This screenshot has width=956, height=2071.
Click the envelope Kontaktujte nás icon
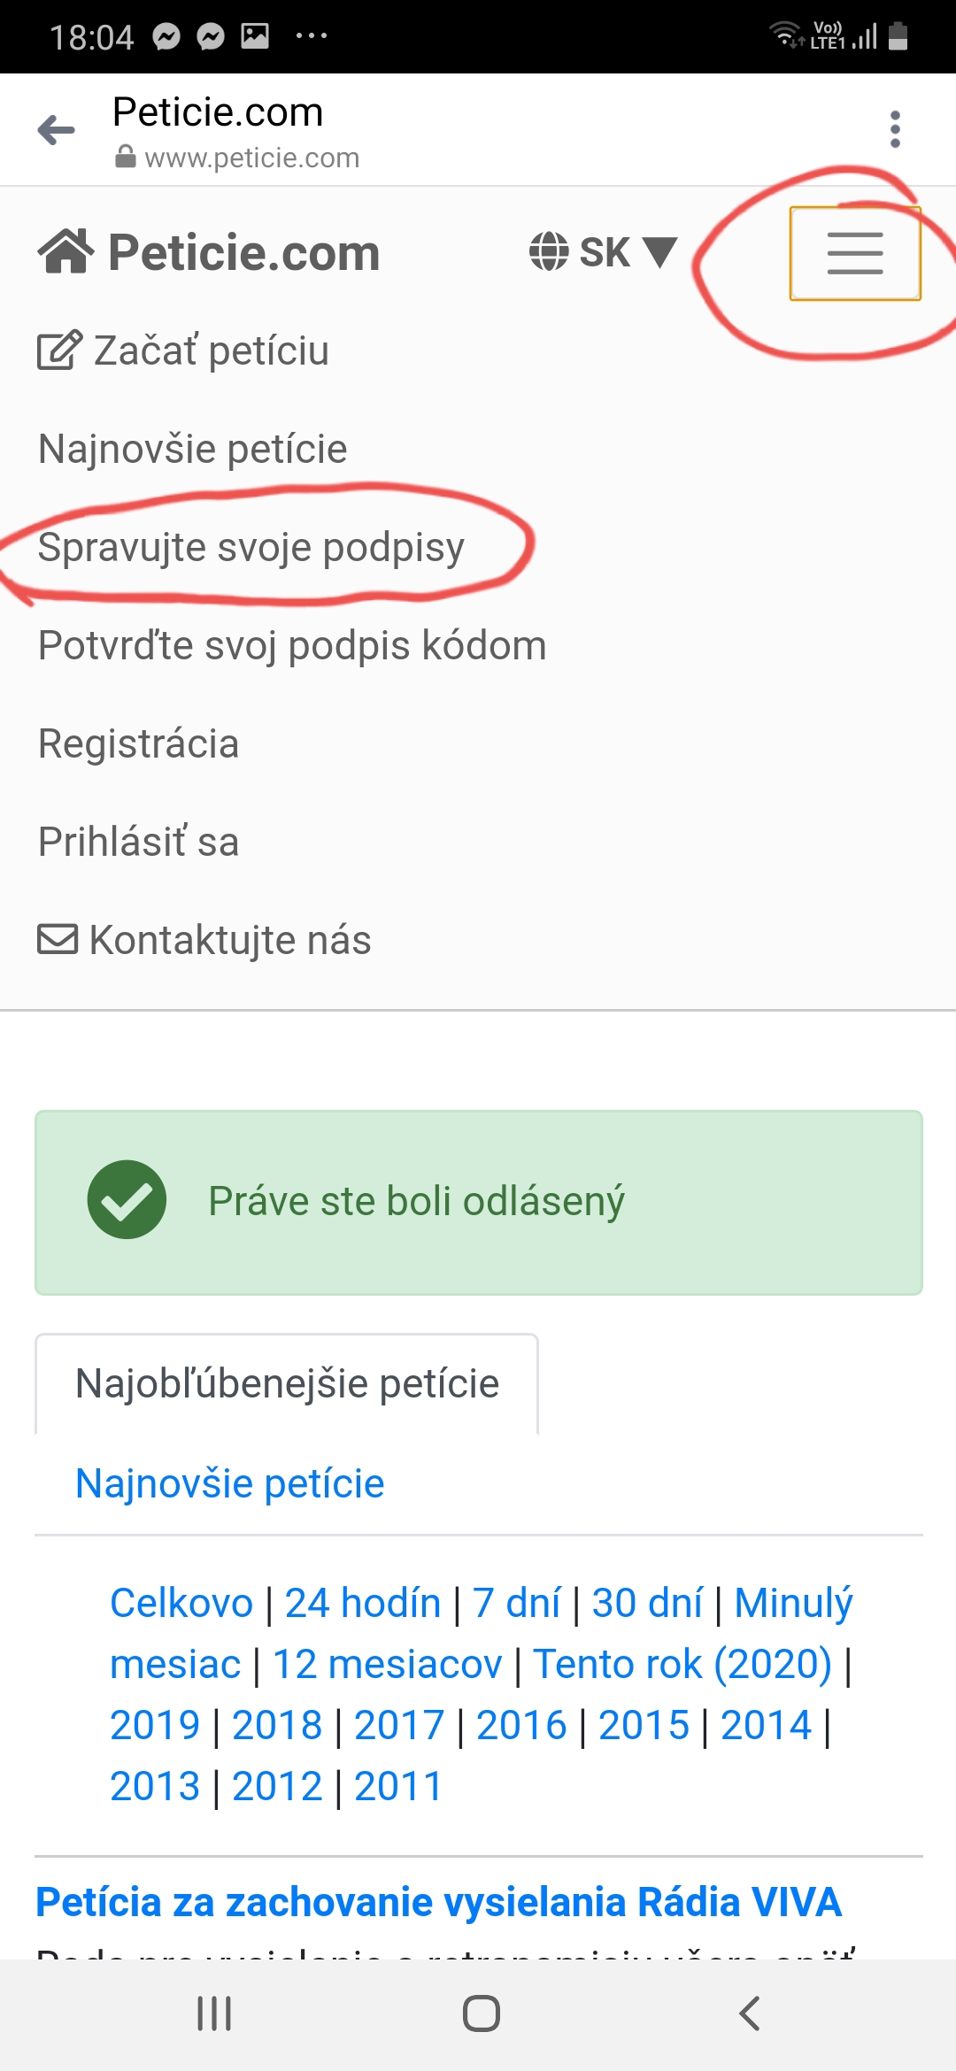58,939
